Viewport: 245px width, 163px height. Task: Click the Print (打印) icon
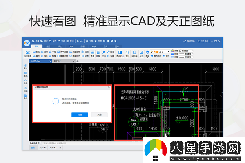point(67,41)
